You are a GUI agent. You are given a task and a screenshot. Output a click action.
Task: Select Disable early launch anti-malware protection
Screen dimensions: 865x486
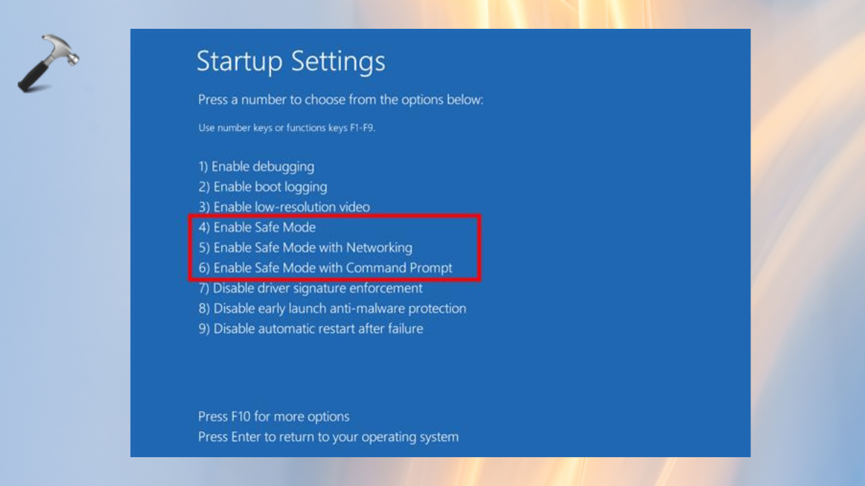click(332, 308)
